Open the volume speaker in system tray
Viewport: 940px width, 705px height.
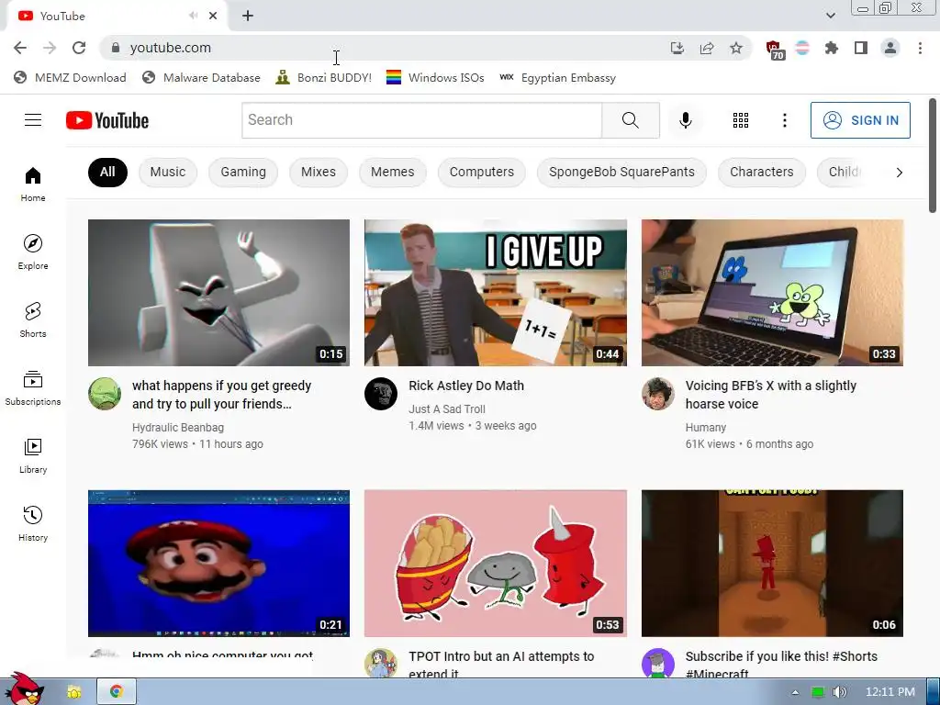tap(840, 692)
